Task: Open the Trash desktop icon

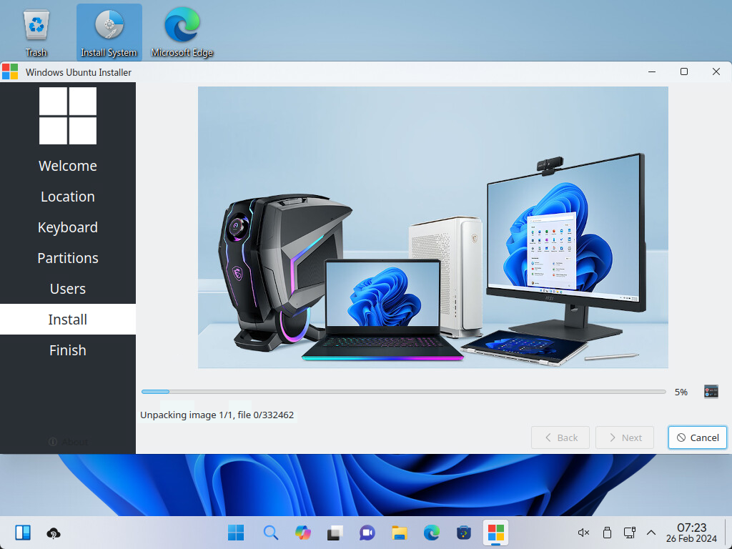Action: click(x=36, y=33)
